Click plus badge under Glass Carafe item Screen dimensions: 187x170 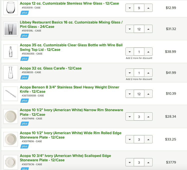pos(24,77)
